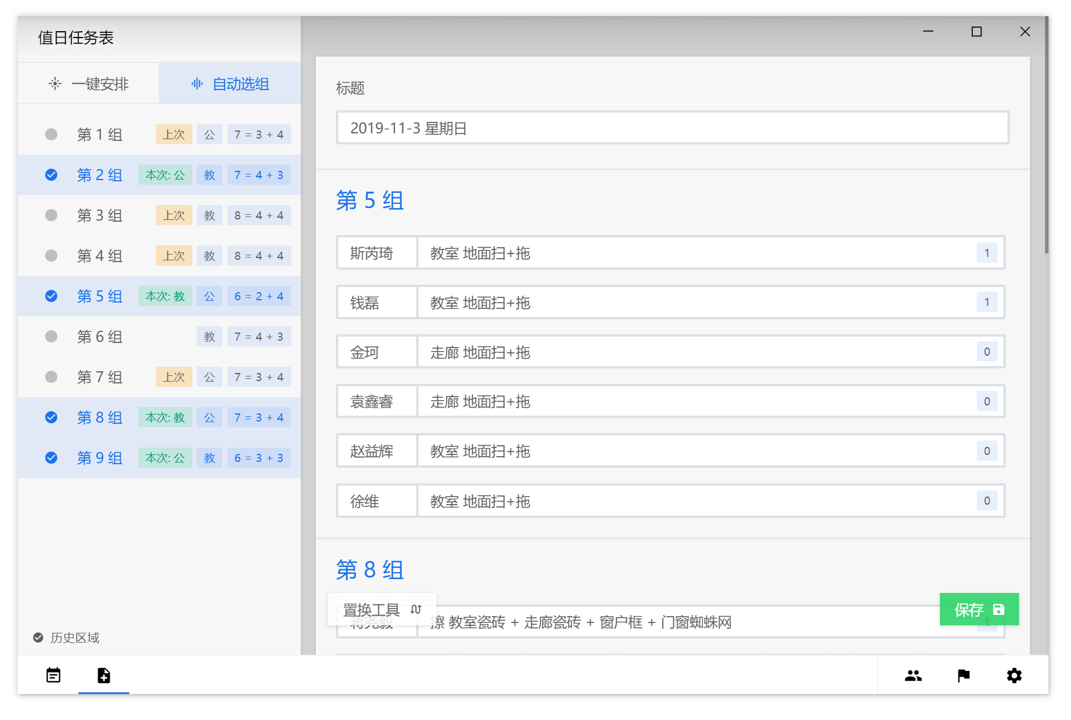This screenshot has width=1071, height=720.
Task: Click the name field 斯芮琦
Action: coord(377,253)
